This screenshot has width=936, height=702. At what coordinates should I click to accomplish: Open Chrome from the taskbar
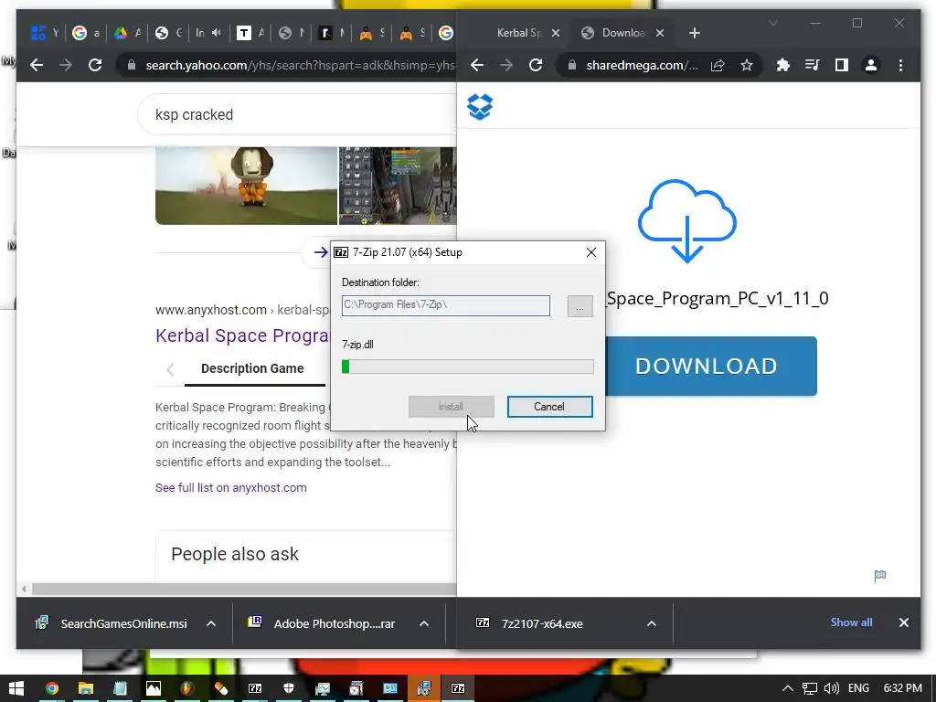tap(52, 688)
